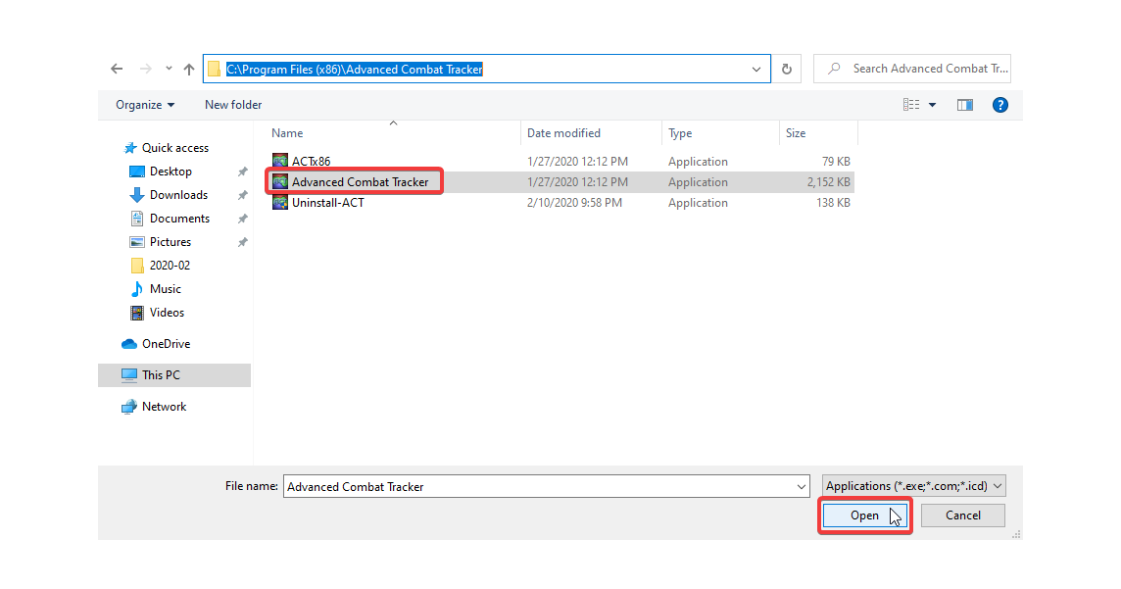This screenshot has width=1121, height=589.
Task: Click the Advanced Combat Tracker file name
Action: click(x=361, y=181)
